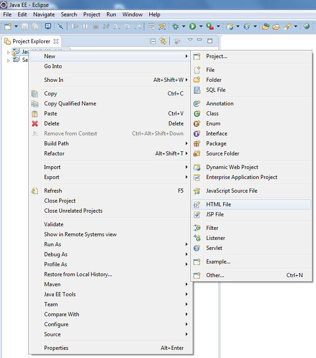Click the Refresh icon in context menu
The width and height of the screenshot is (316, 358).
tap(35, 191)
